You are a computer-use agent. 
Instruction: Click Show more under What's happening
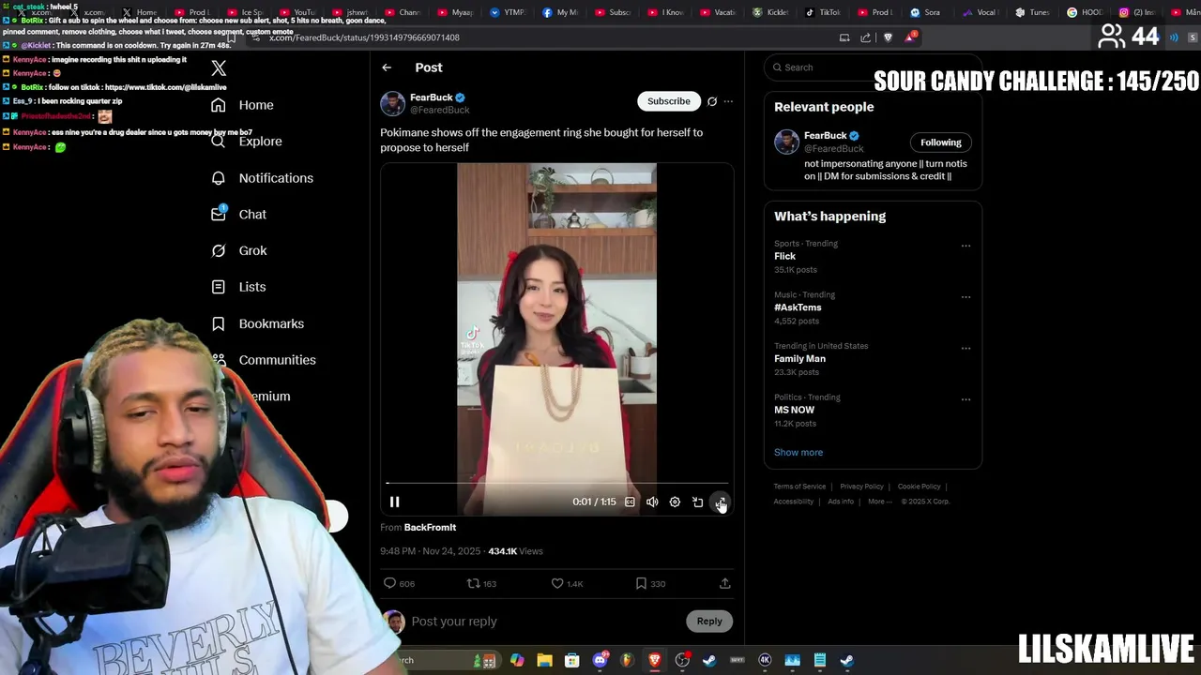798,452
